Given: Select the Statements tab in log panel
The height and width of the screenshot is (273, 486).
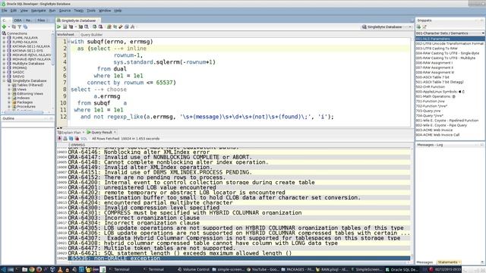Looking at the screenshot, I should click(x=448, y=262).
